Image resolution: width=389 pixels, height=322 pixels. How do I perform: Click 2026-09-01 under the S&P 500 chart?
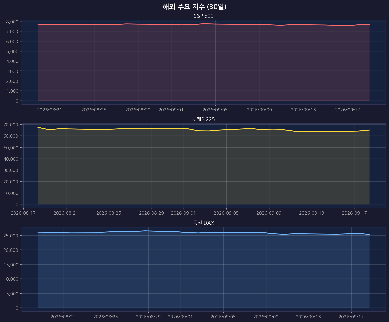tap(171, 110)
